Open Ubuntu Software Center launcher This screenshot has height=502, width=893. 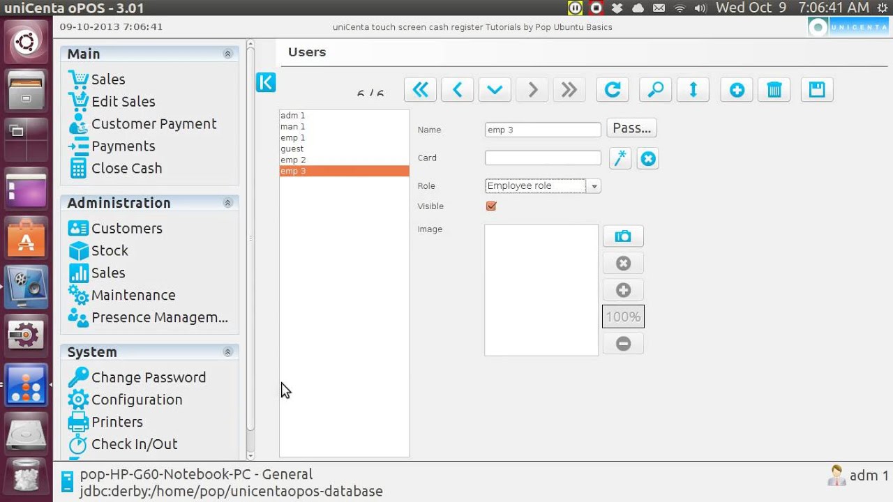26,238
